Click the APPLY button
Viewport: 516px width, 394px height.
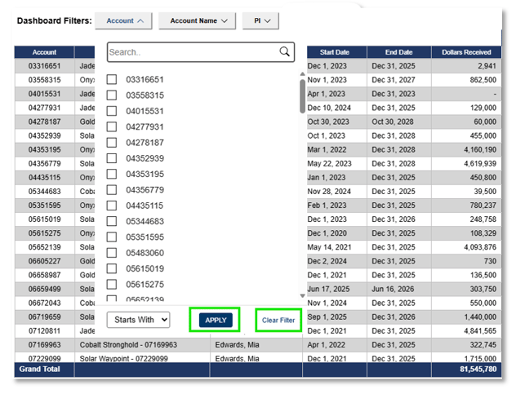pyautogui.click(x=216, y=320)
